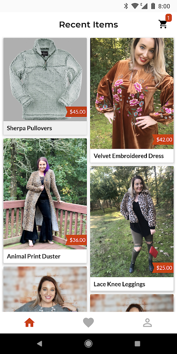Tap the Android recent apps square
Screen dimensions: 177x354
tap(137, 344)
